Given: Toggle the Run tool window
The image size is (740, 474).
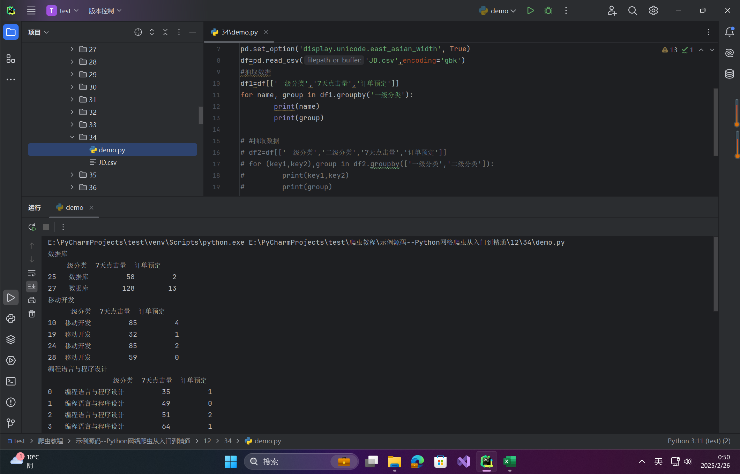Looking at the screenshot, I should click(11, 298).
